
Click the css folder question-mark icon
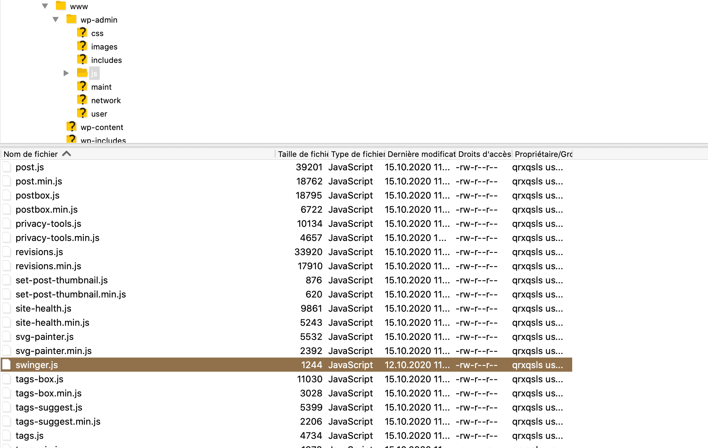click(x=82, y=33)
